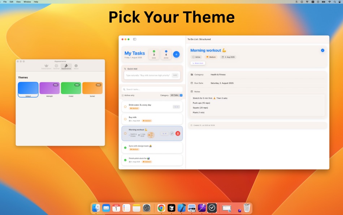Open Reminders from the dock
Screen dimensions: 343x215
[126, 208]
